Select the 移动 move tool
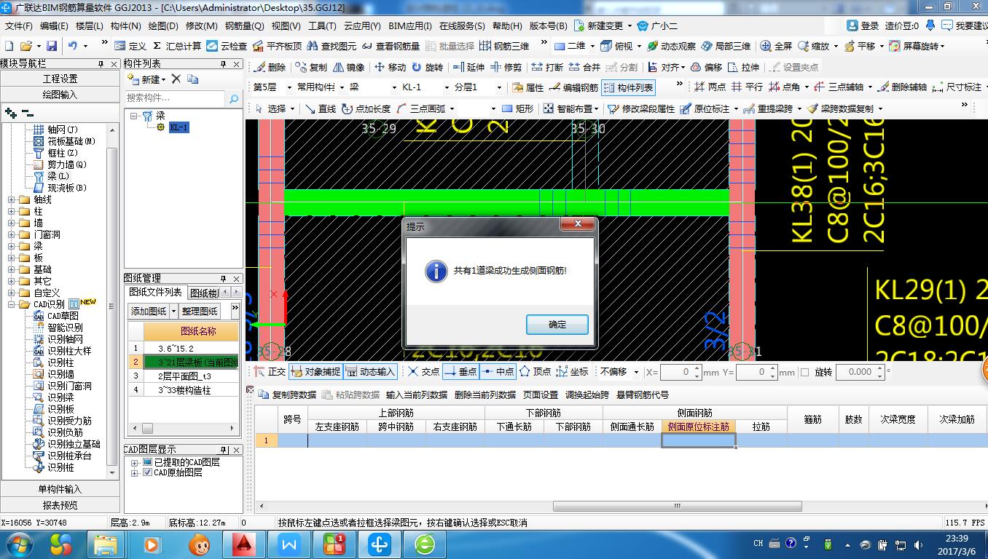The height and width of the screenshot is (559, 988). click(x=391, y=67)
